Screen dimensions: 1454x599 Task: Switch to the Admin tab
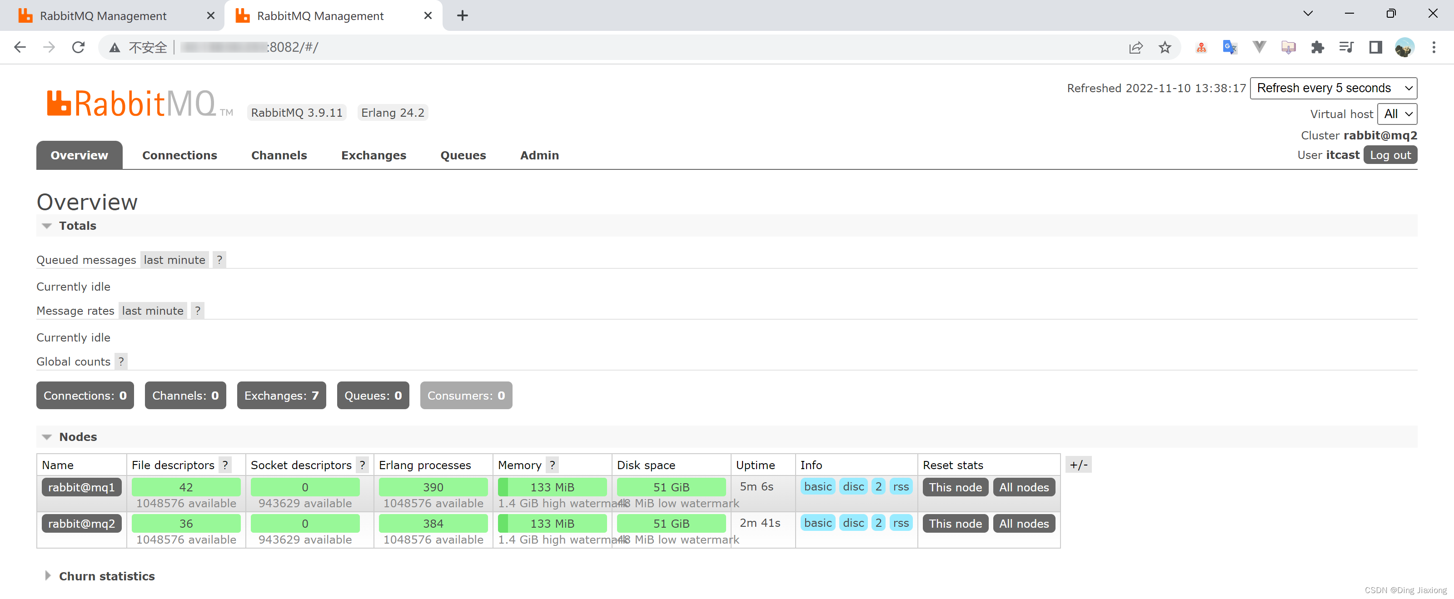pos(539,155)
